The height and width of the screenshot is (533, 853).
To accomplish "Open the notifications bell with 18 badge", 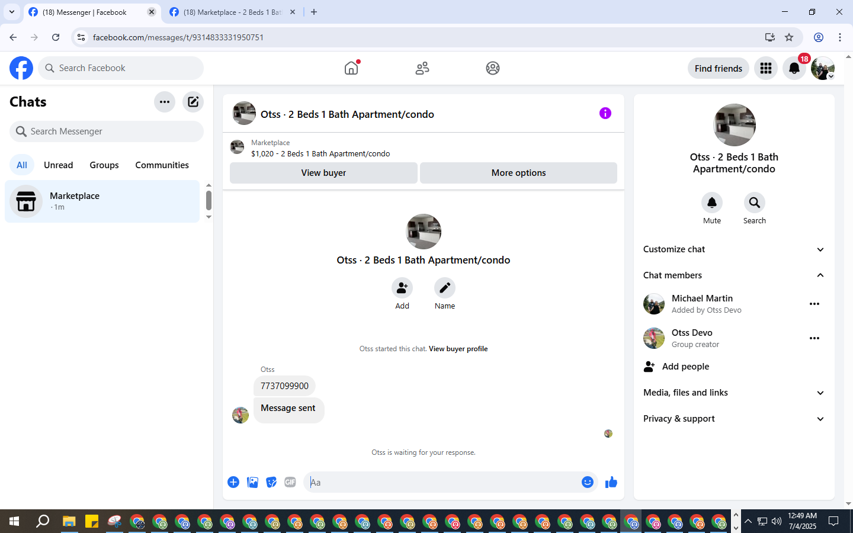I will pos(794,68).
